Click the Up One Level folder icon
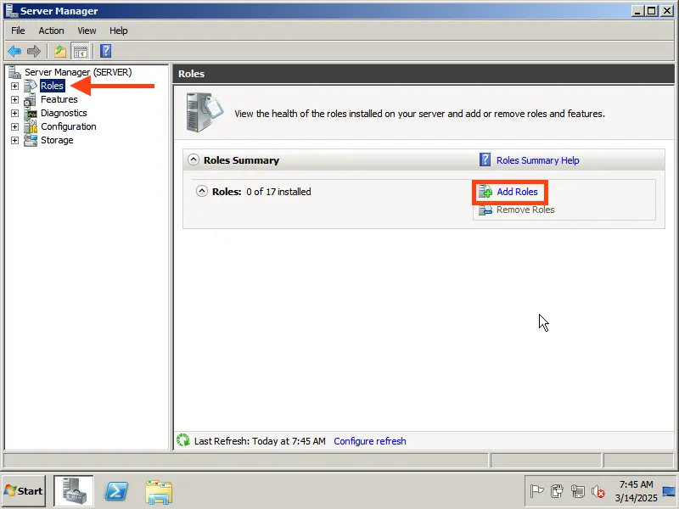This screenshot has width=679, height=509. tap(60, 51)
